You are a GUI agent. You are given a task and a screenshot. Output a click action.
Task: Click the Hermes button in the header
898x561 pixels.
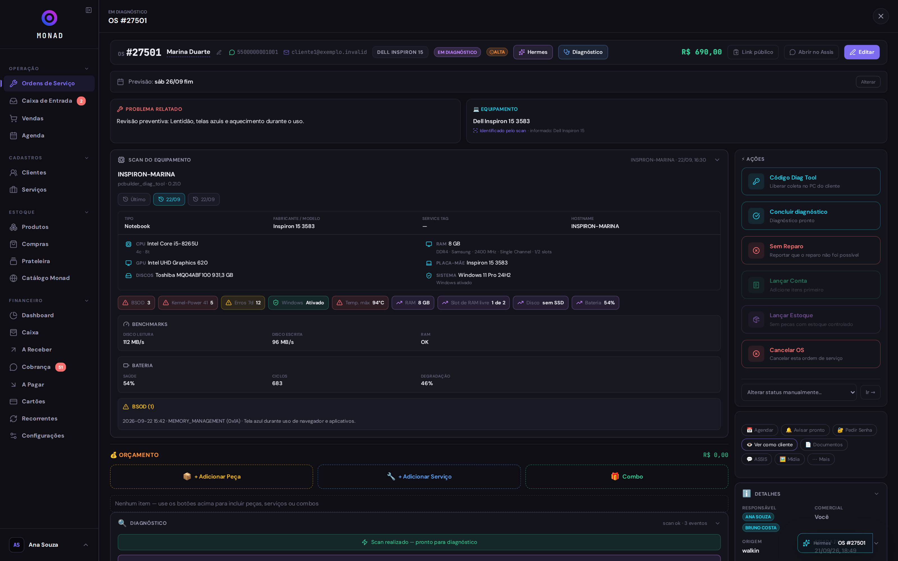533,52
